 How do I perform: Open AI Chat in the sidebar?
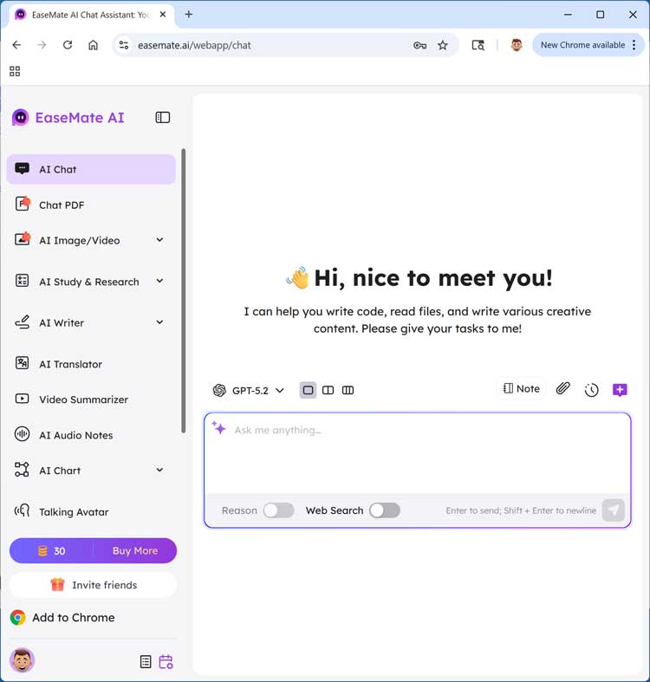91,169
